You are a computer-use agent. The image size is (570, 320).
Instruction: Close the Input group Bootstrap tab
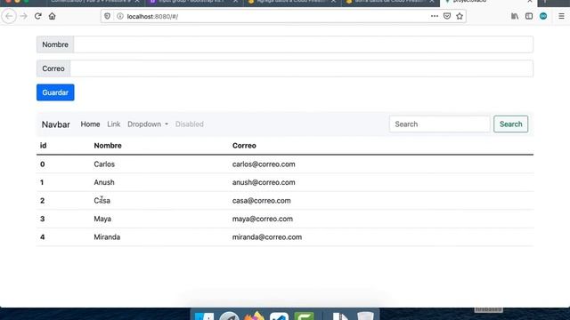point(235,2)
